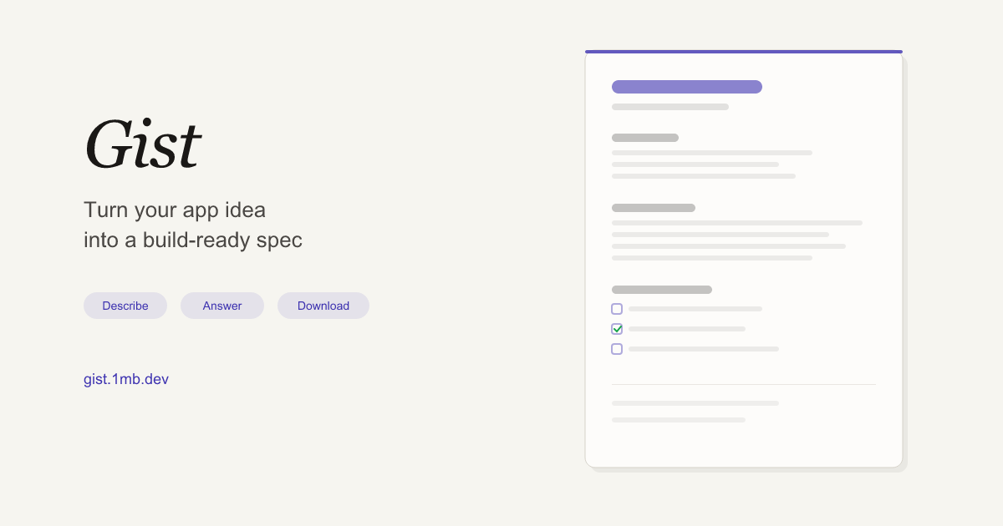Select the heading bar above the checkboxes
The image size is (1003, 526).
661,290
